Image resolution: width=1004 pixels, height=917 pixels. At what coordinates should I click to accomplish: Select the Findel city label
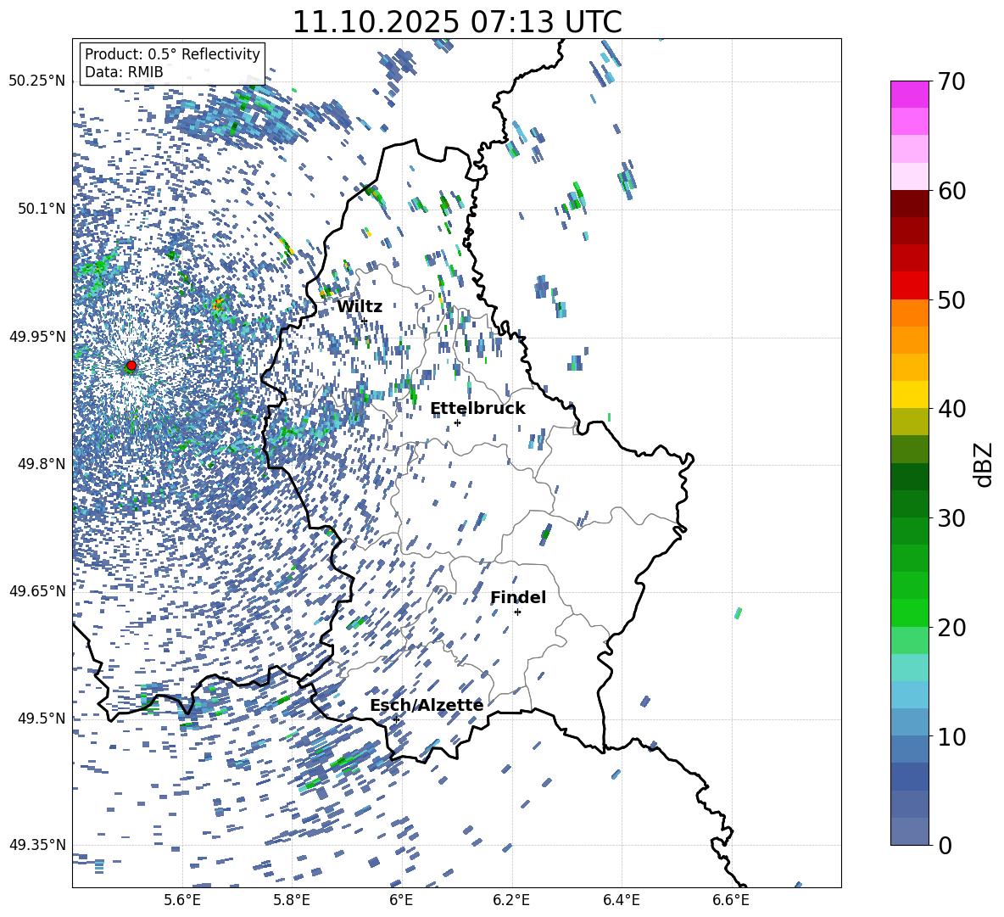(518, 597)
